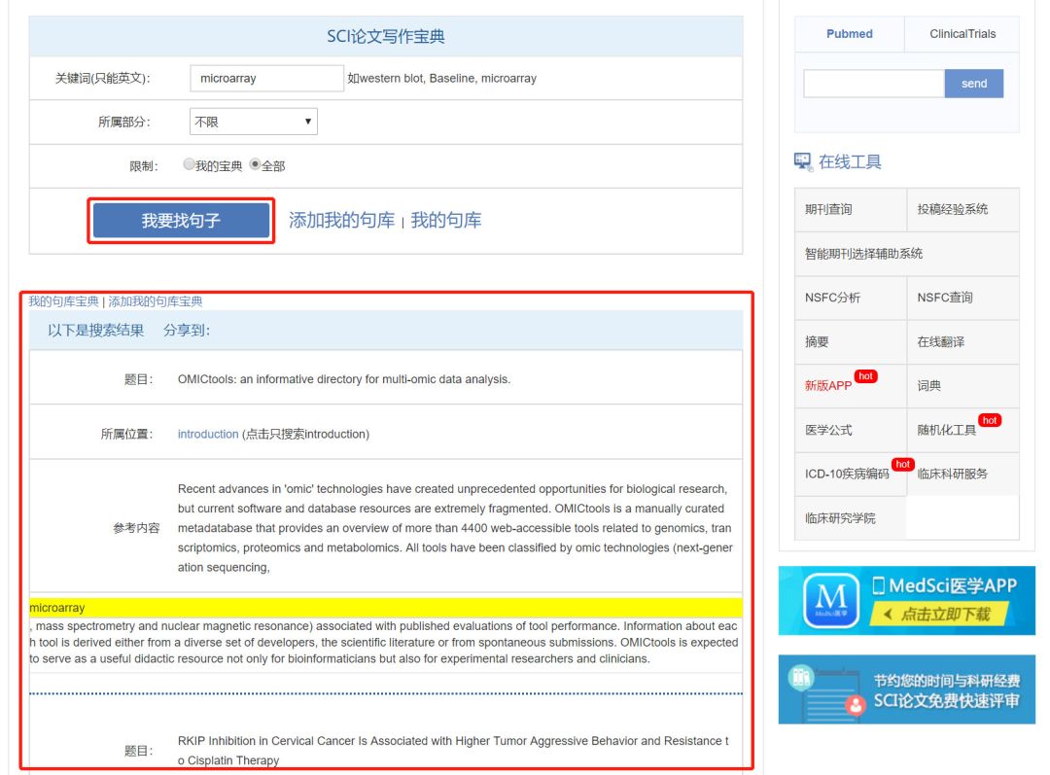Open the 词典 tool

coord(928,386)
